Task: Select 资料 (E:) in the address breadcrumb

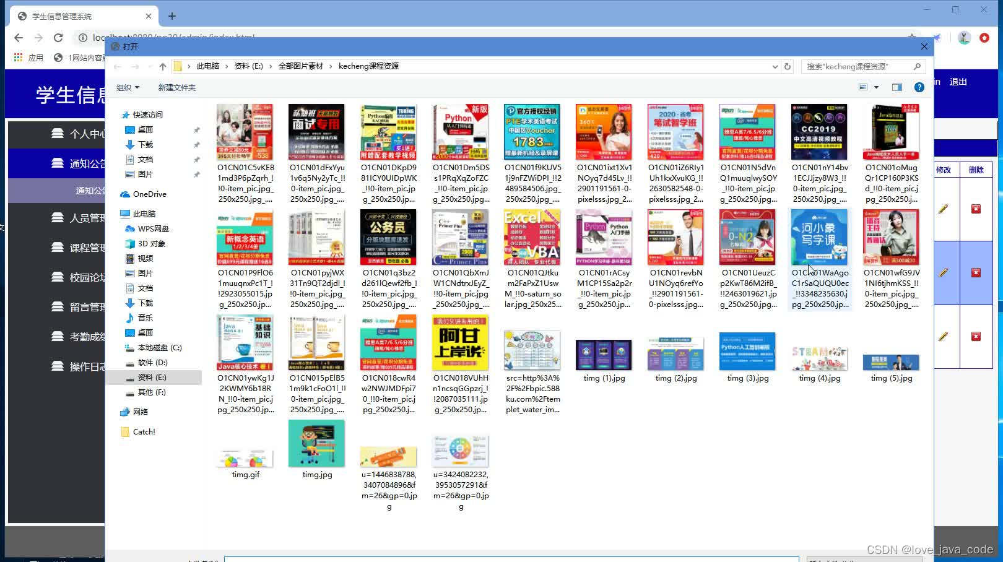Action: click(249, 66)
